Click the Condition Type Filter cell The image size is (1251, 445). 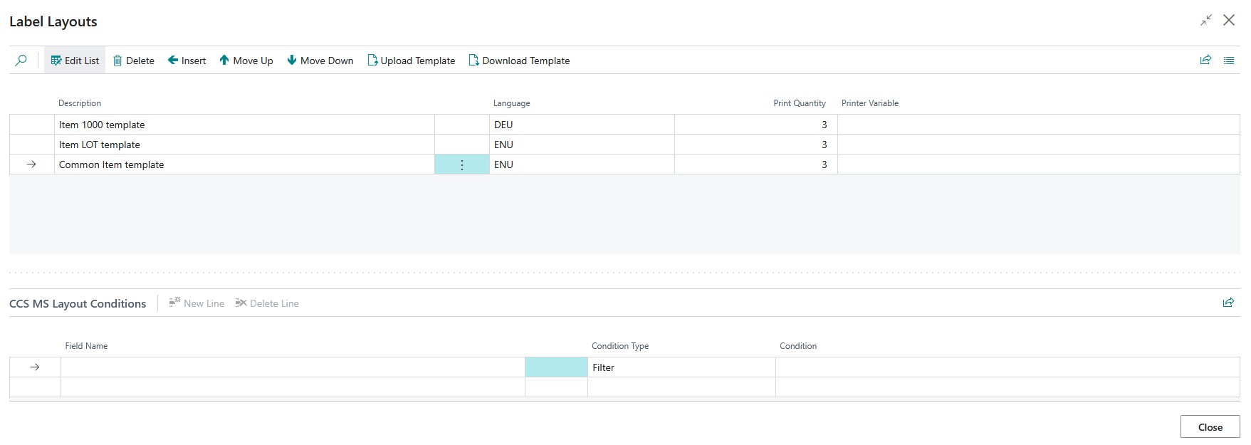click(x=680, y=367)
